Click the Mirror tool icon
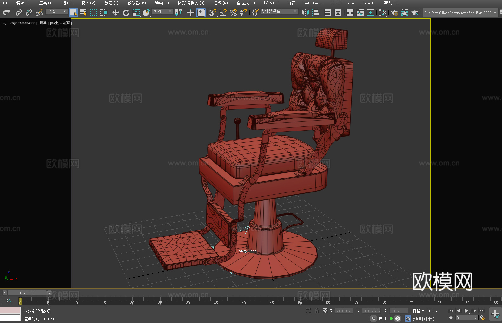502x323 pixels. click(306, 12)
